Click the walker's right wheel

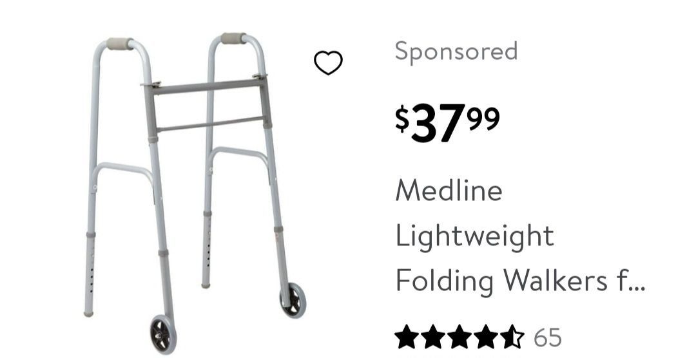(293, 300)
